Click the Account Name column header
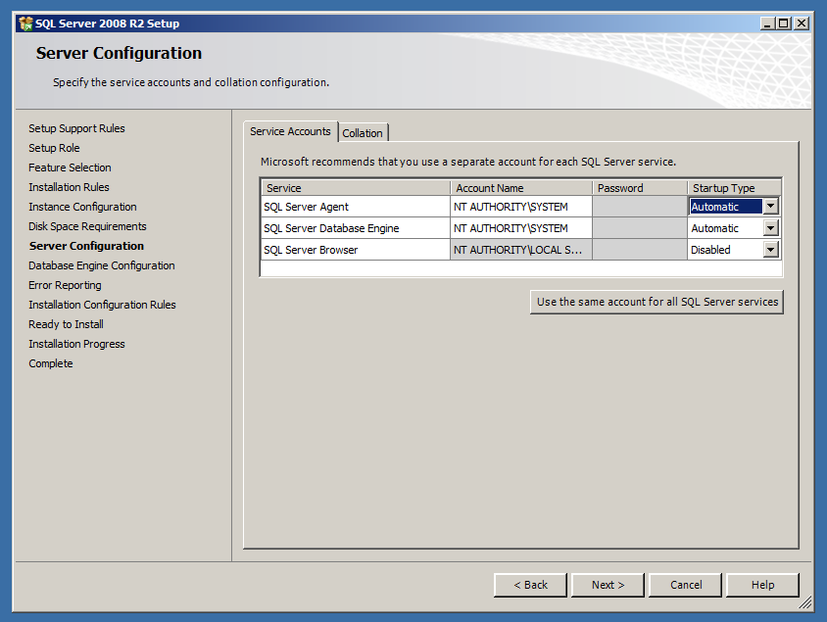 pyautogui.click(x=520, y=188)
